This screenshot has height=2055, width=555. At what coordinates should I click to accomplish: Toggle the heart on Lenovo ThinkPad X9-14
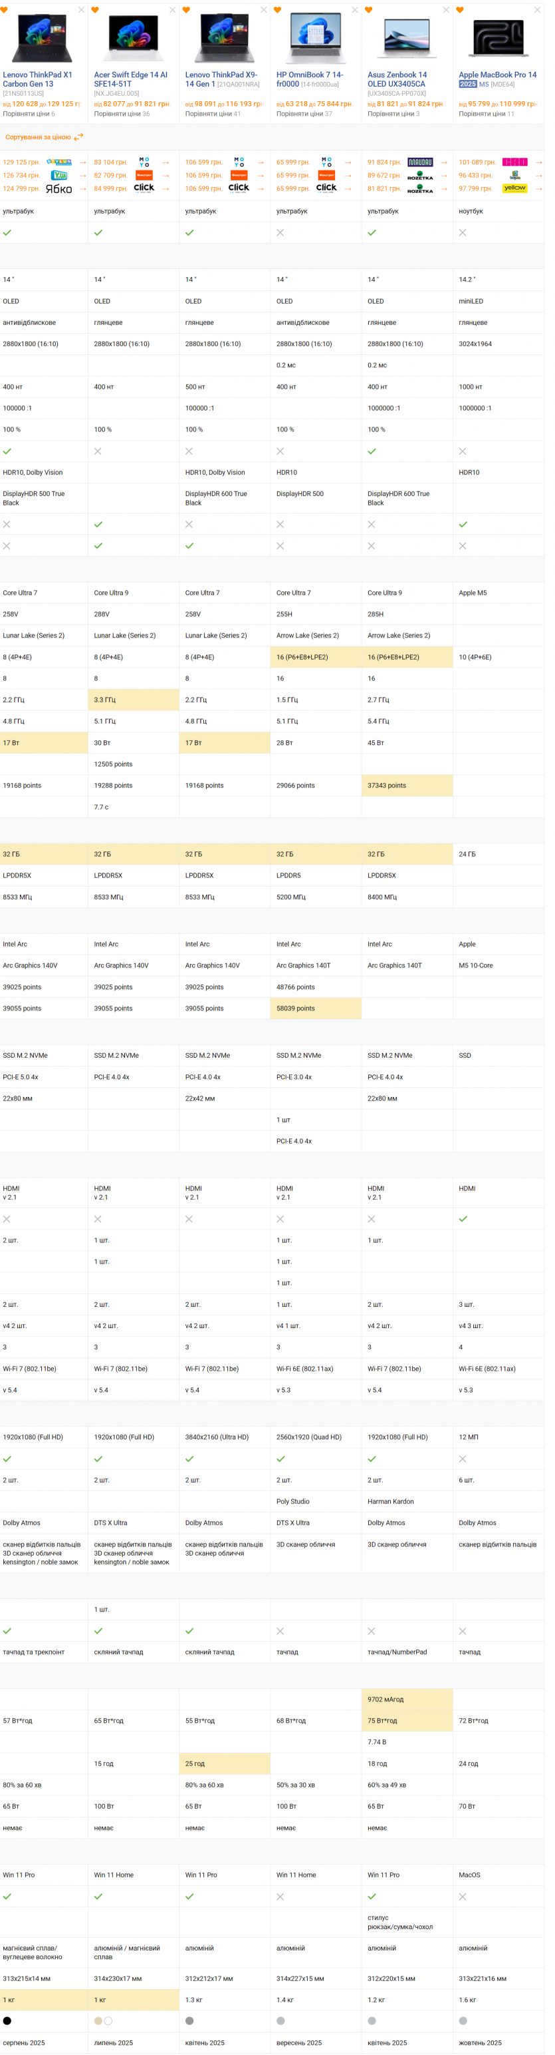tap(186, 11)
